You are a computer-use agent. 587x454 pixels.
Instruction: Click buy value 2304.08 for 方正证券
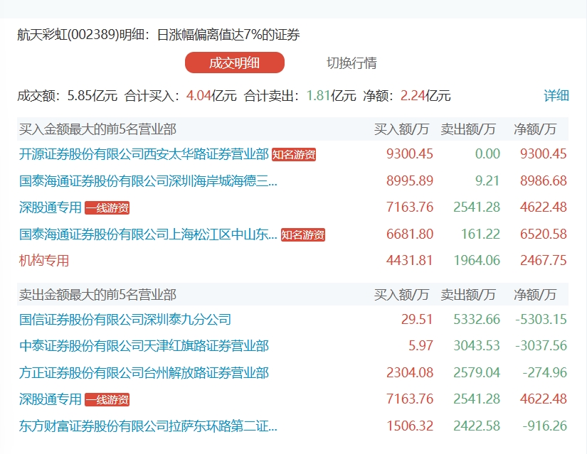click(x=410, y=373)
